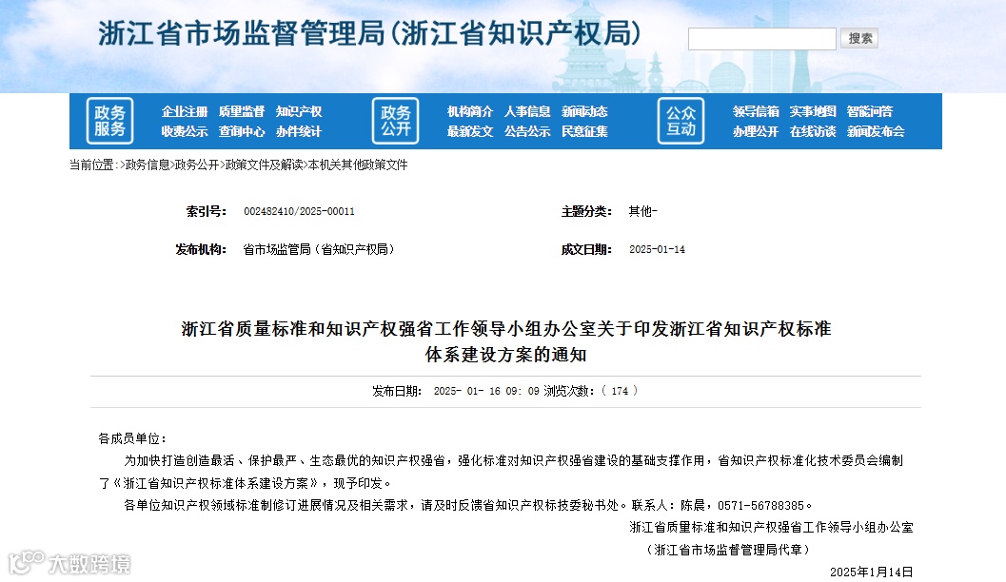Go to 公告公示 page
The width and height of the screenshot is (1006, 582).
click(x=527, y=131)
